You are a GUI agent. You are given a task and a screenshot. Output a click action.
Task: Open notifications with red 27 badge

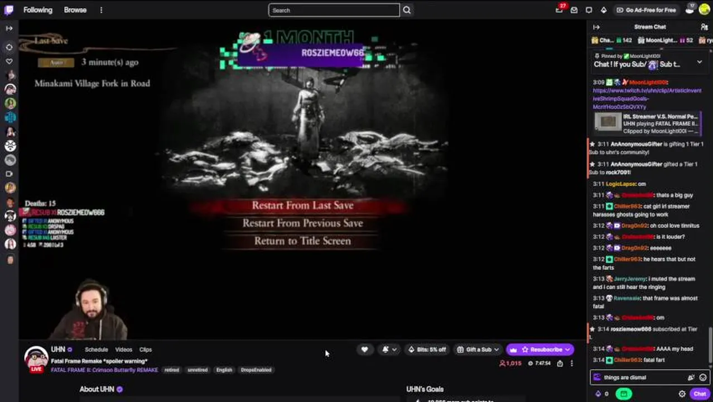tap(560, 9)
